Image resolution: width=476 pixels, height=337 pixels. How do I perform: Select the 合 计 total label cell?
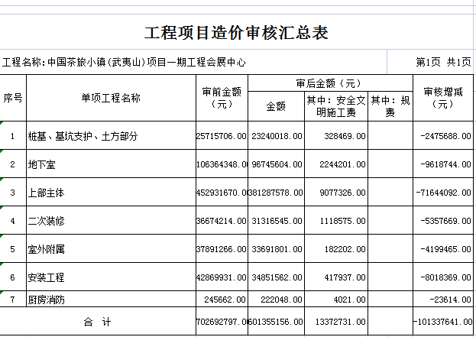98,321
